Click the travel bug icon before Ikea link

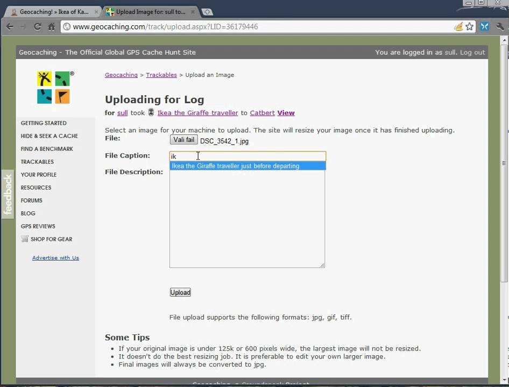(151, 112)
